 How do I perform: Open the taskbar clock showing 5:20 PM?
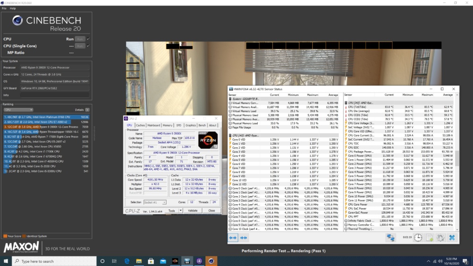point(451,261)
